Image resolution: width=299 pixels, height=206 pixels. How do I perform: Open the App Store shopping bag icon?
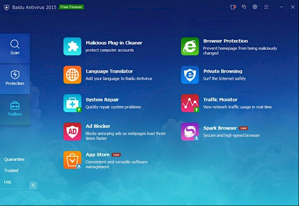pyautogui.click(x=72, y=160)
